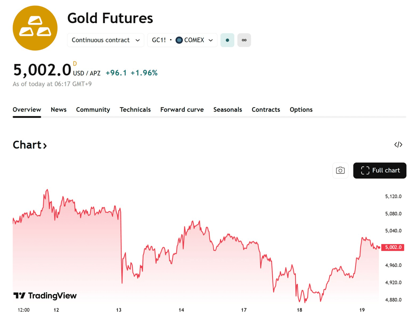Toggle the green dot market status button
Image resolution: width=409 pixels, height=318 pixels.
pyautogui.click(x=227, y=40)
